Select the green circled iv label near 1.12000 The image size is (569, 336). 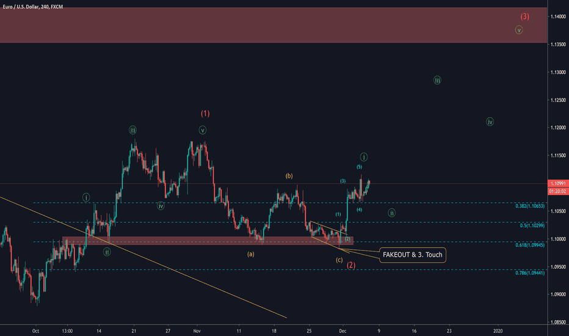click(x=490, y=122)
